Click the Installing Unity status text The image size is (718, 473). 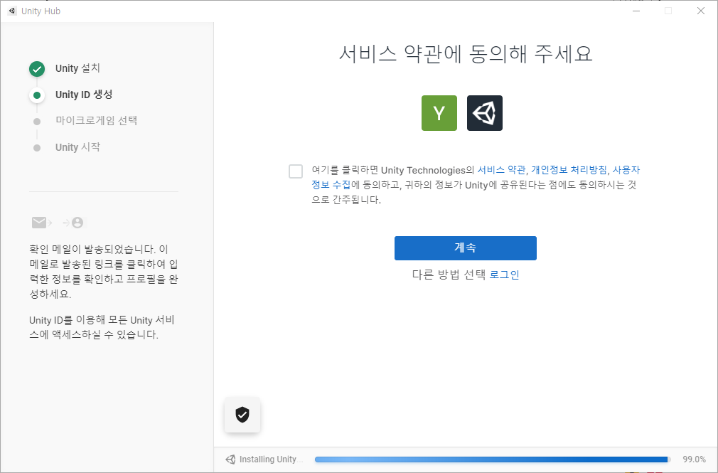coord(270,459)
